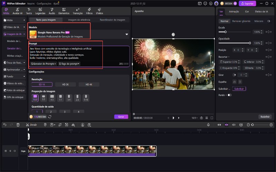The height and width of the screenshot is (172, 276).
Task: Toggle the track link chain icon
Action: point(219,125)
